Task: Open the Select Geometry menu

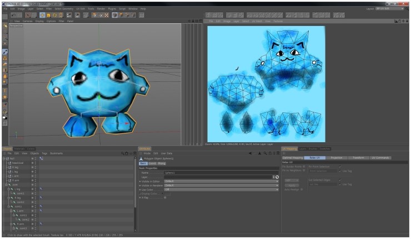Action: pyautogui.click(x=64, y=9)
